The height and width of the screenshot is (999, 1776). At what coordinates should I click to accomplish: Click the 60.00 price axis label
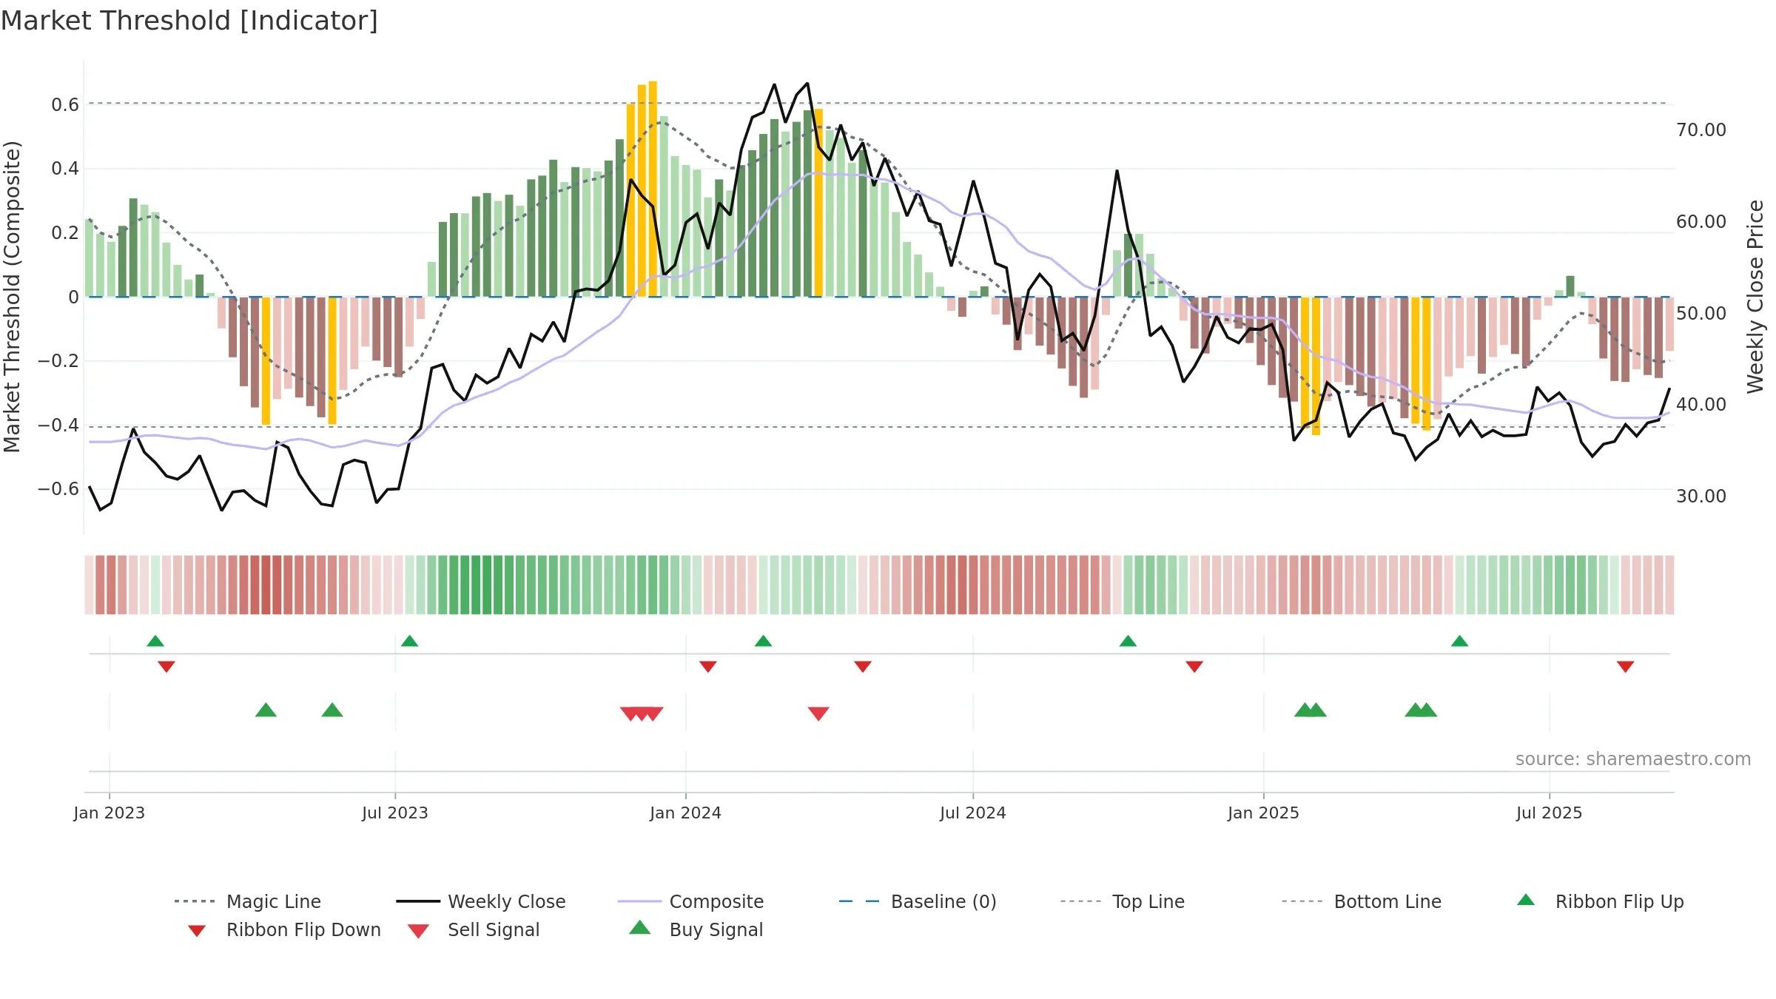1701,222
